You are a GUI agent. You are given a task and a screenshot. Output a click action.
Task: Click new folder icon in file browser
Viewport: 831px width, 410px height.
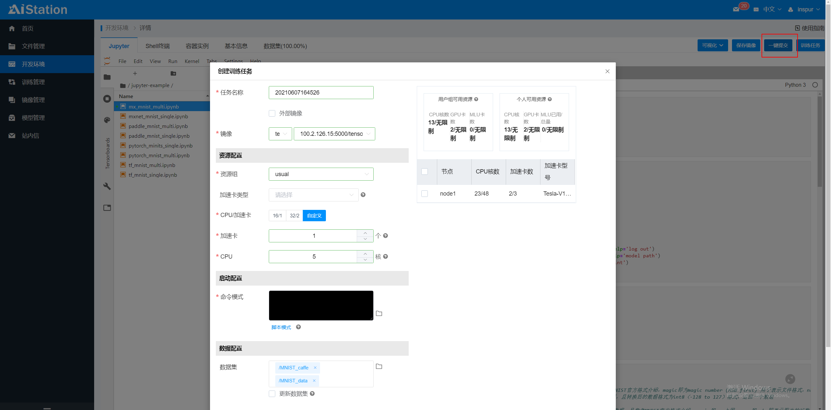pos(173,74)
